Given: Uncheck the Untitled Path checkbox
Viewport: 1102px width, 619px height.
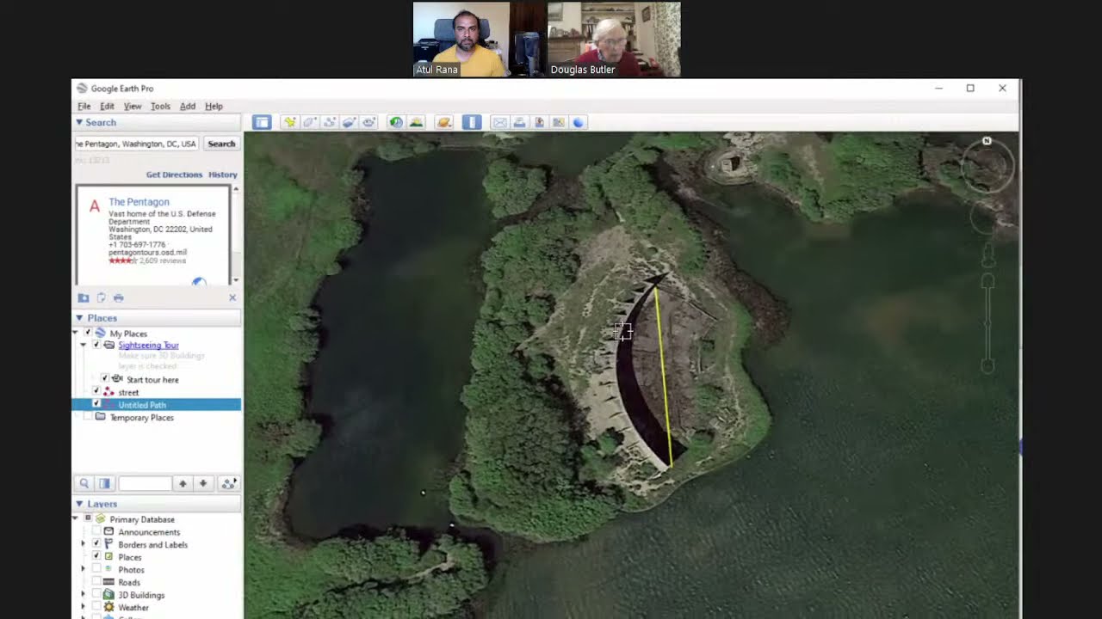Looking at the screenshot, I should (96, 404).
